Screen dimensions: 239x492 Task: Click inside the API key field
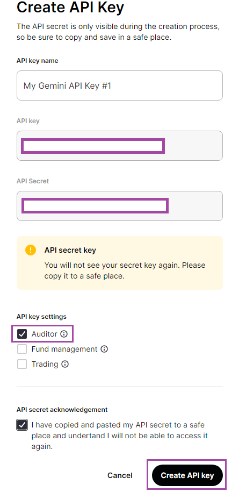point(120,146)
